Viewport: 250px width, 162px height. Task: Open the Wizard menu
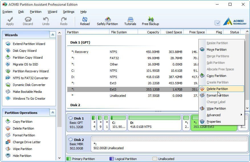coord(52,12)
